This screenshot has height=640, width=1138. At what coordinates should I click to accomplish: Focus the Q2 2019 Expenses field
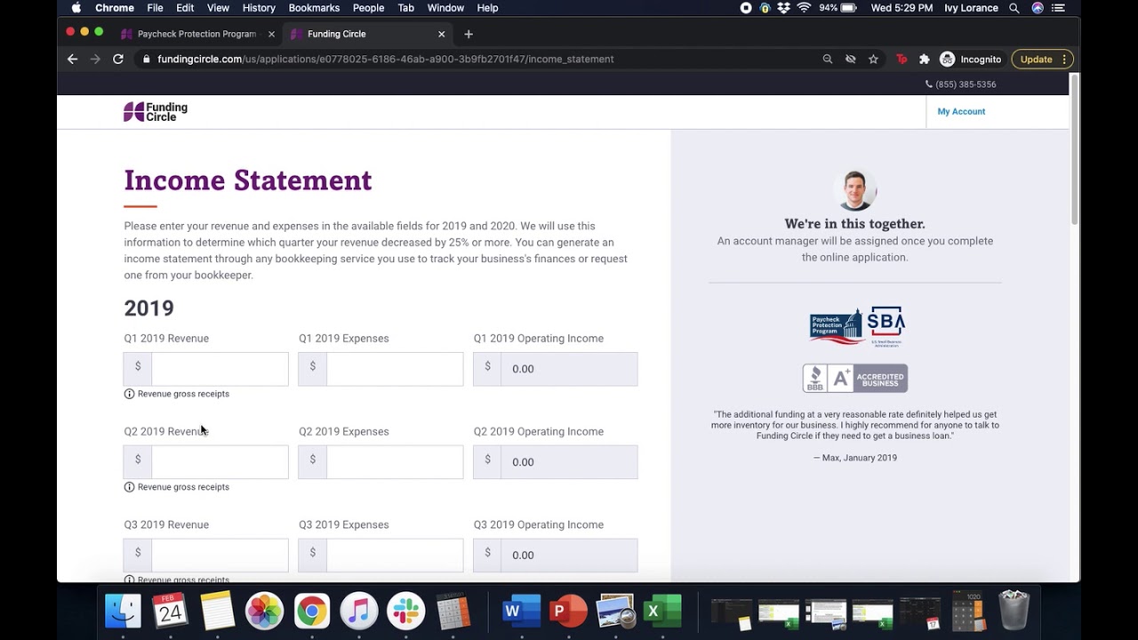(395, 462)
